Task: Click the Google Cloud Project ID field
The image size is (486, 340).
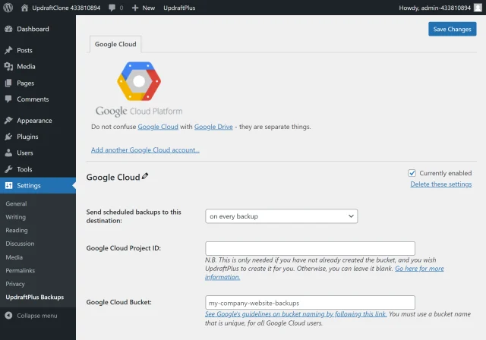Action: pyautogui.click(x=310, y=248)
